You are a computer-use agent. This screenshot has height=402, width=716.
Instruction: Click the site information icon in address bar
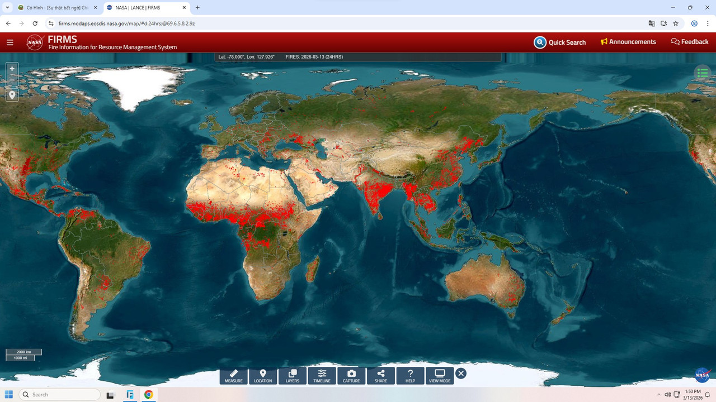click(x=51, y=23)
